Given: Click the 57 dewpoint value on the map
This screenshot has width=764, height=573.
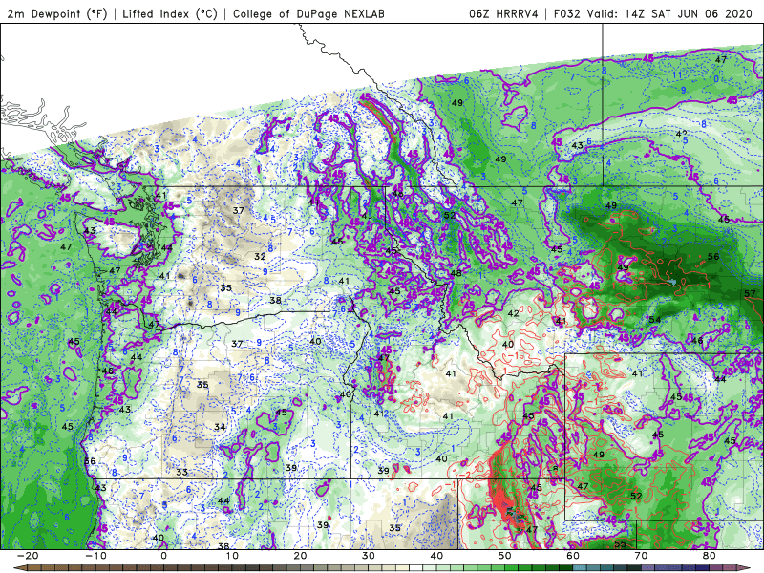Looking at the screenshot, I should pos(750,293).
